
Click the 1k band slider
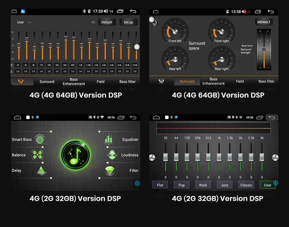click(219, 157)
